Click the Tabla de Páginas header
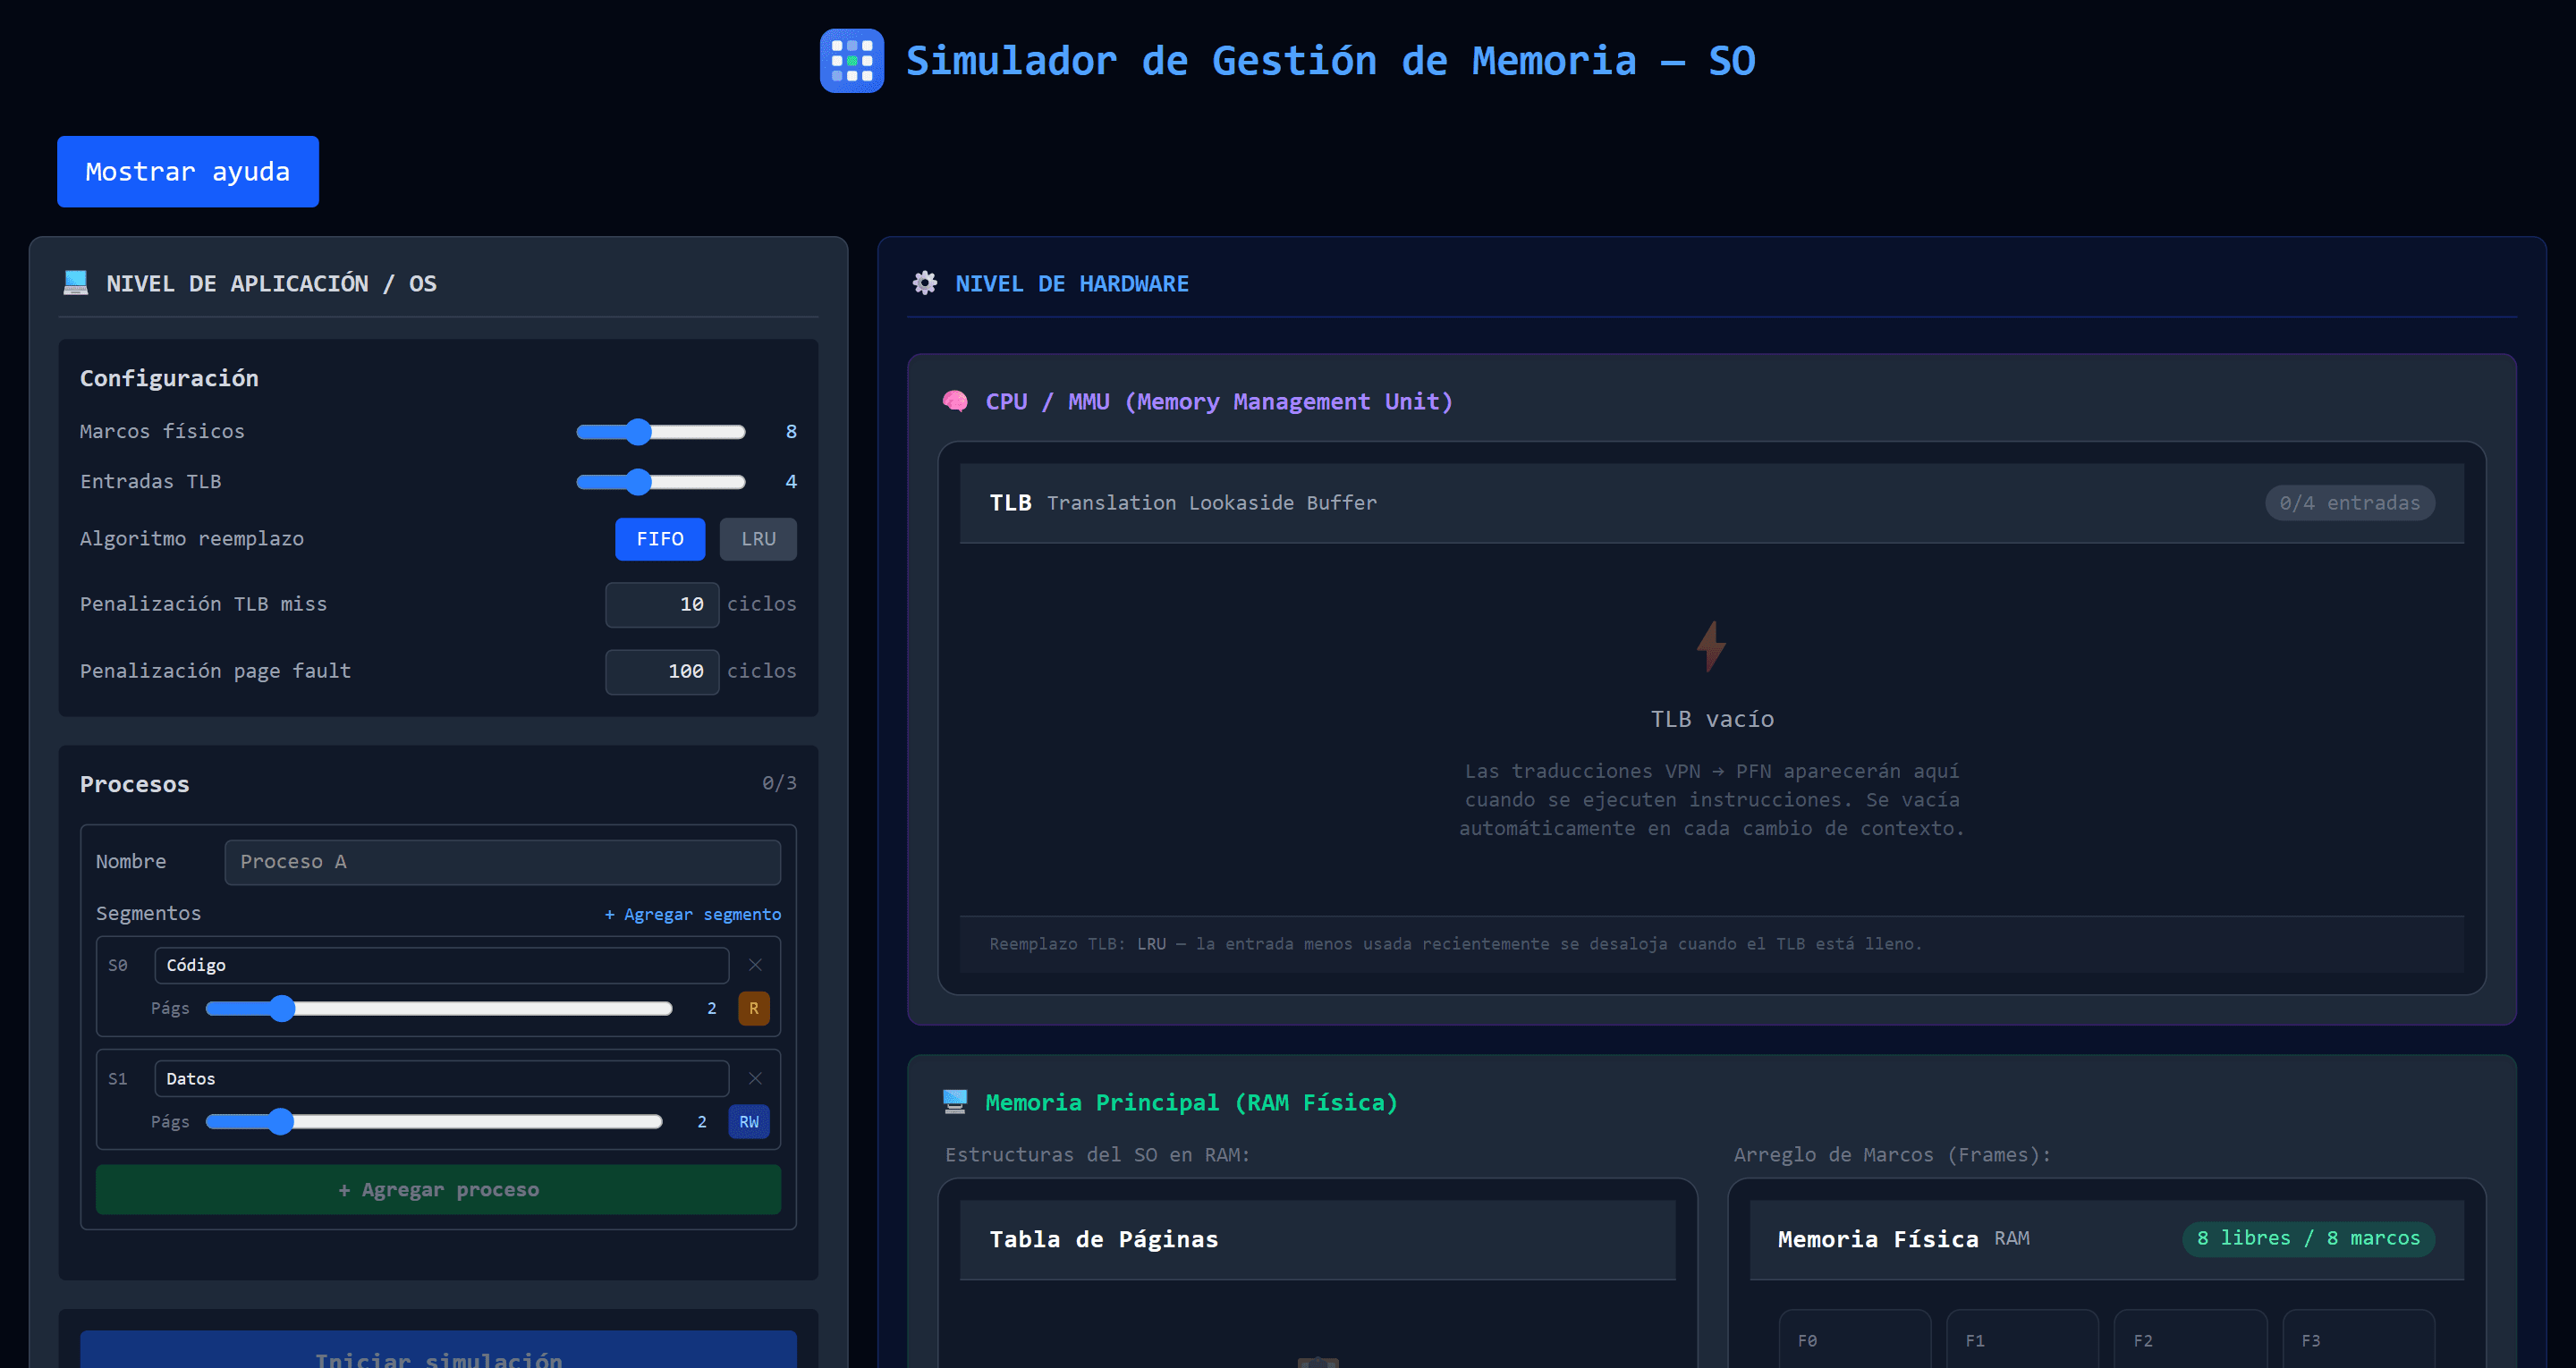 click(1317, 1240)
